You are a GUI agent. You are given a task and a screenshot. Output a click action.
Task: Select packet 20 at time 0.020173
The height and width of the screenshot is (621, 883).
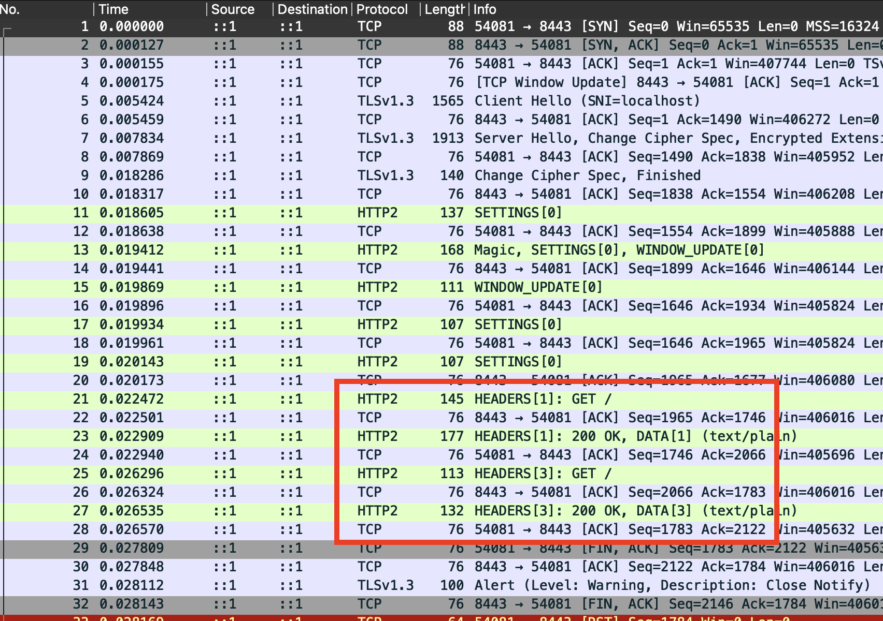[x=441, y=380]
